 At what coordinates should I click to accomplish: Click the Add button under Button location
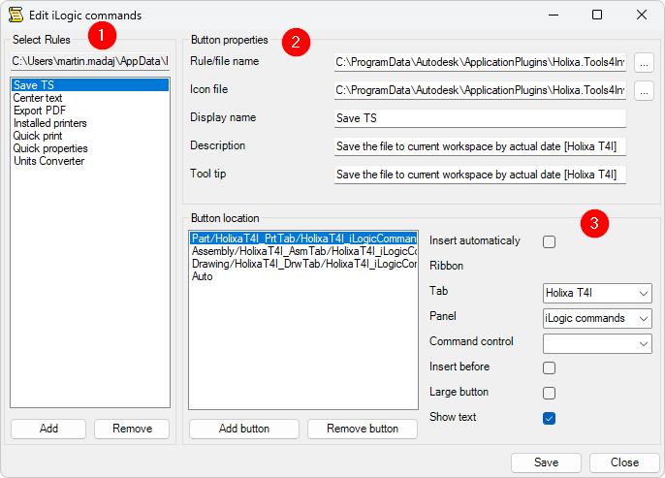[243, 429]
